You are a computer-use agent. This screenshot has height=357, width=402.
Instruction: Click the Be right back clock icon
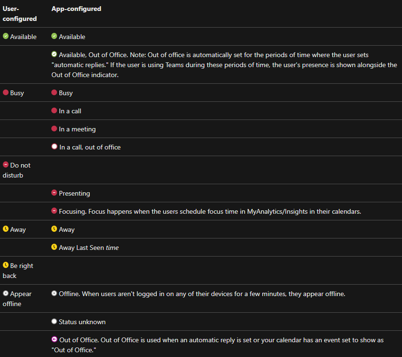pyautogui.click(x=6, y=265)
